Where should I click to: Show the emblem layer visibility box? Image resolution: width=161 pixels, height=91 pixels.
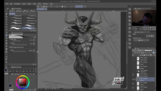(x=133, y=67)
